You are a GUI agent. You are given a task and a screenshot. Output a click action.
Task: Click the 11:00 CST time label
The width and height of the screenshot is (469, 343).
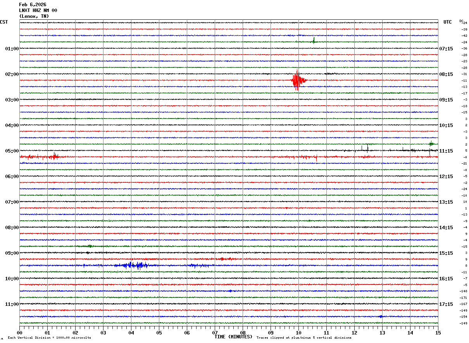click(12, 304)
